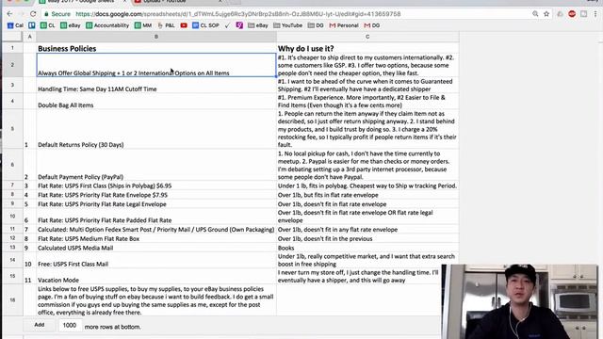Select the 'Double Bag All Items' cell

tap(156, 102)
